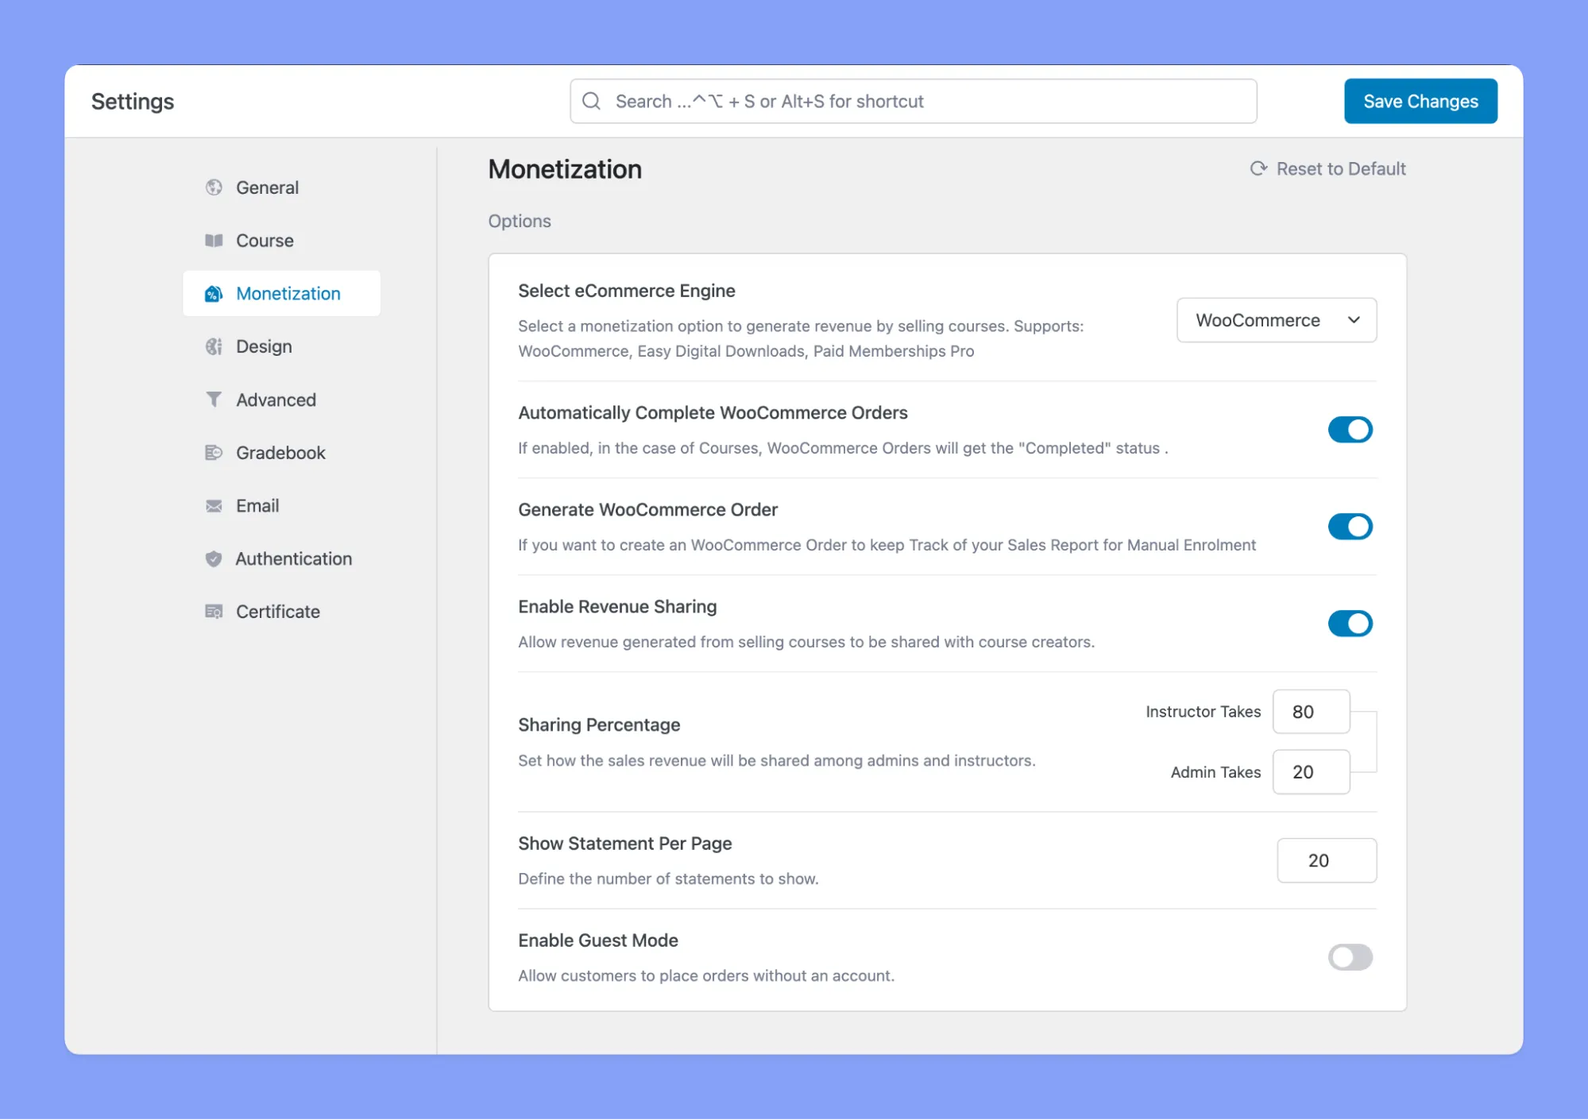Click the Course book icon
This screenshot has height=1120, width=1588.
click(x=214, y=241)
